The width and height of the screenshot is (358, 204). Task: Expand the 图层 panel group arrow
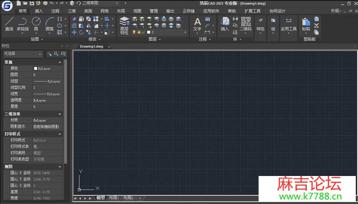point(159,40)
